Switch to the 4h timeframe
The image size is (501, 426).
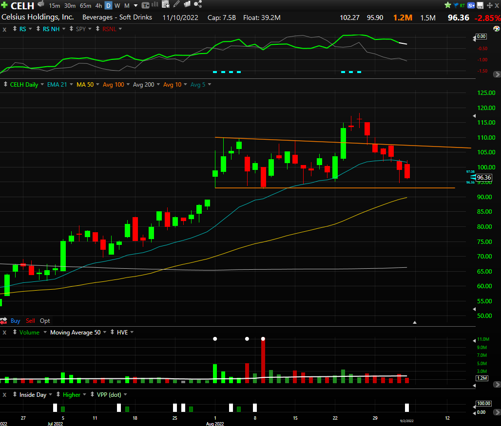99,6
